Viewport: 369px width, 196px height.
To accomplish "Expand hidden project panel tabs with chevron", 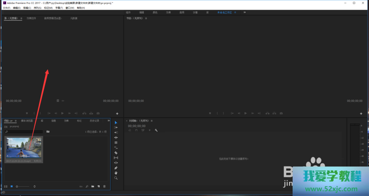I will (x=108, y=120).
